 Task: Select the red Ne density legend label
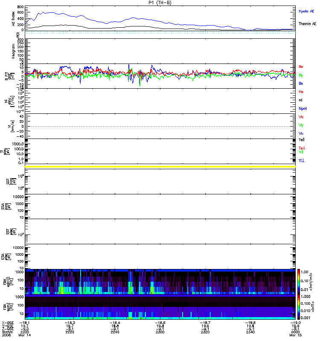(301, 92)
